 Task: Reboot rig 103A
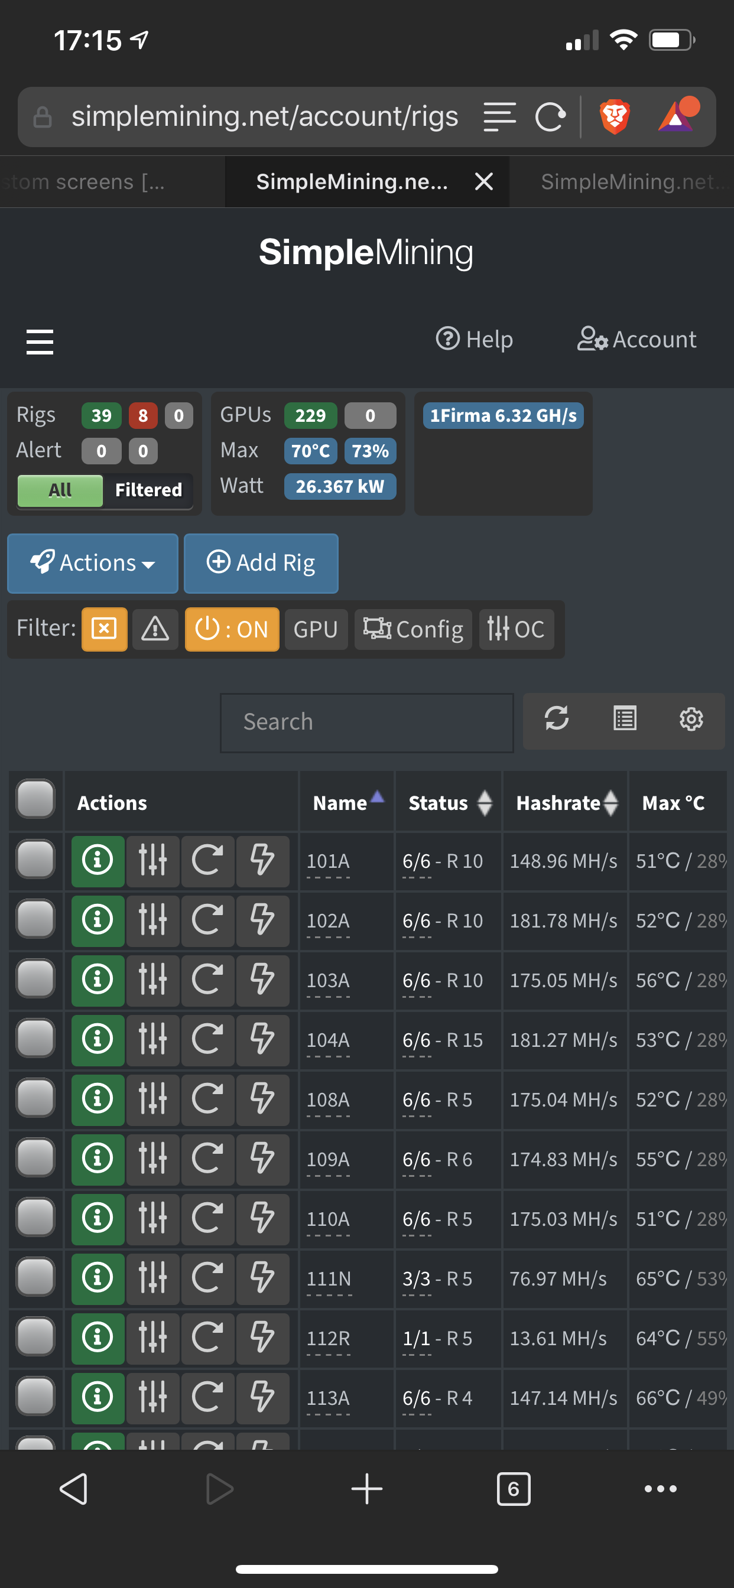207,980
